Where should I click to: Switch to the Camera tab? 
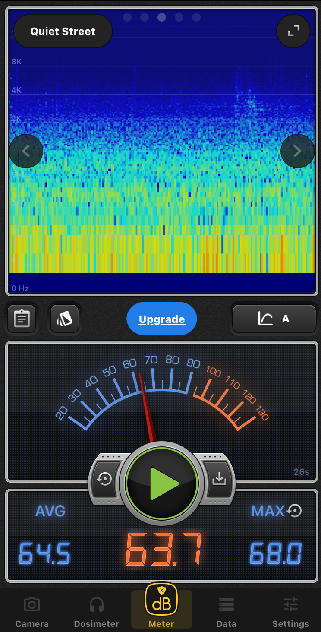pos(32,612)
